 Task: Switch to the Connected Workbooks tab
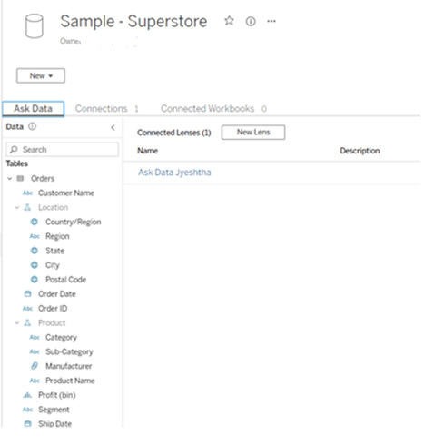click(x=213, y=109)
